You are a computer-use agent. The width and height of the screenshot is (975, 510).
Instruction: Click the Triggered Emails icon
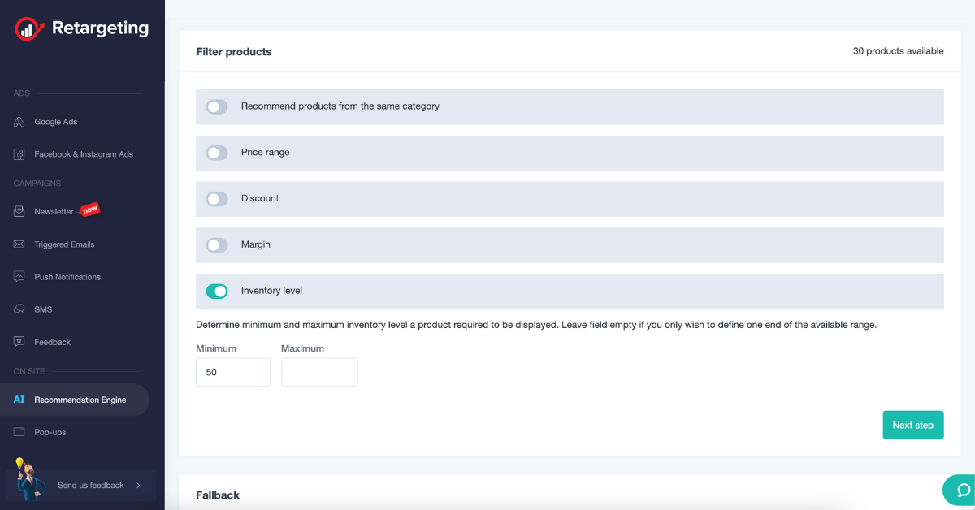coord(19,244)
